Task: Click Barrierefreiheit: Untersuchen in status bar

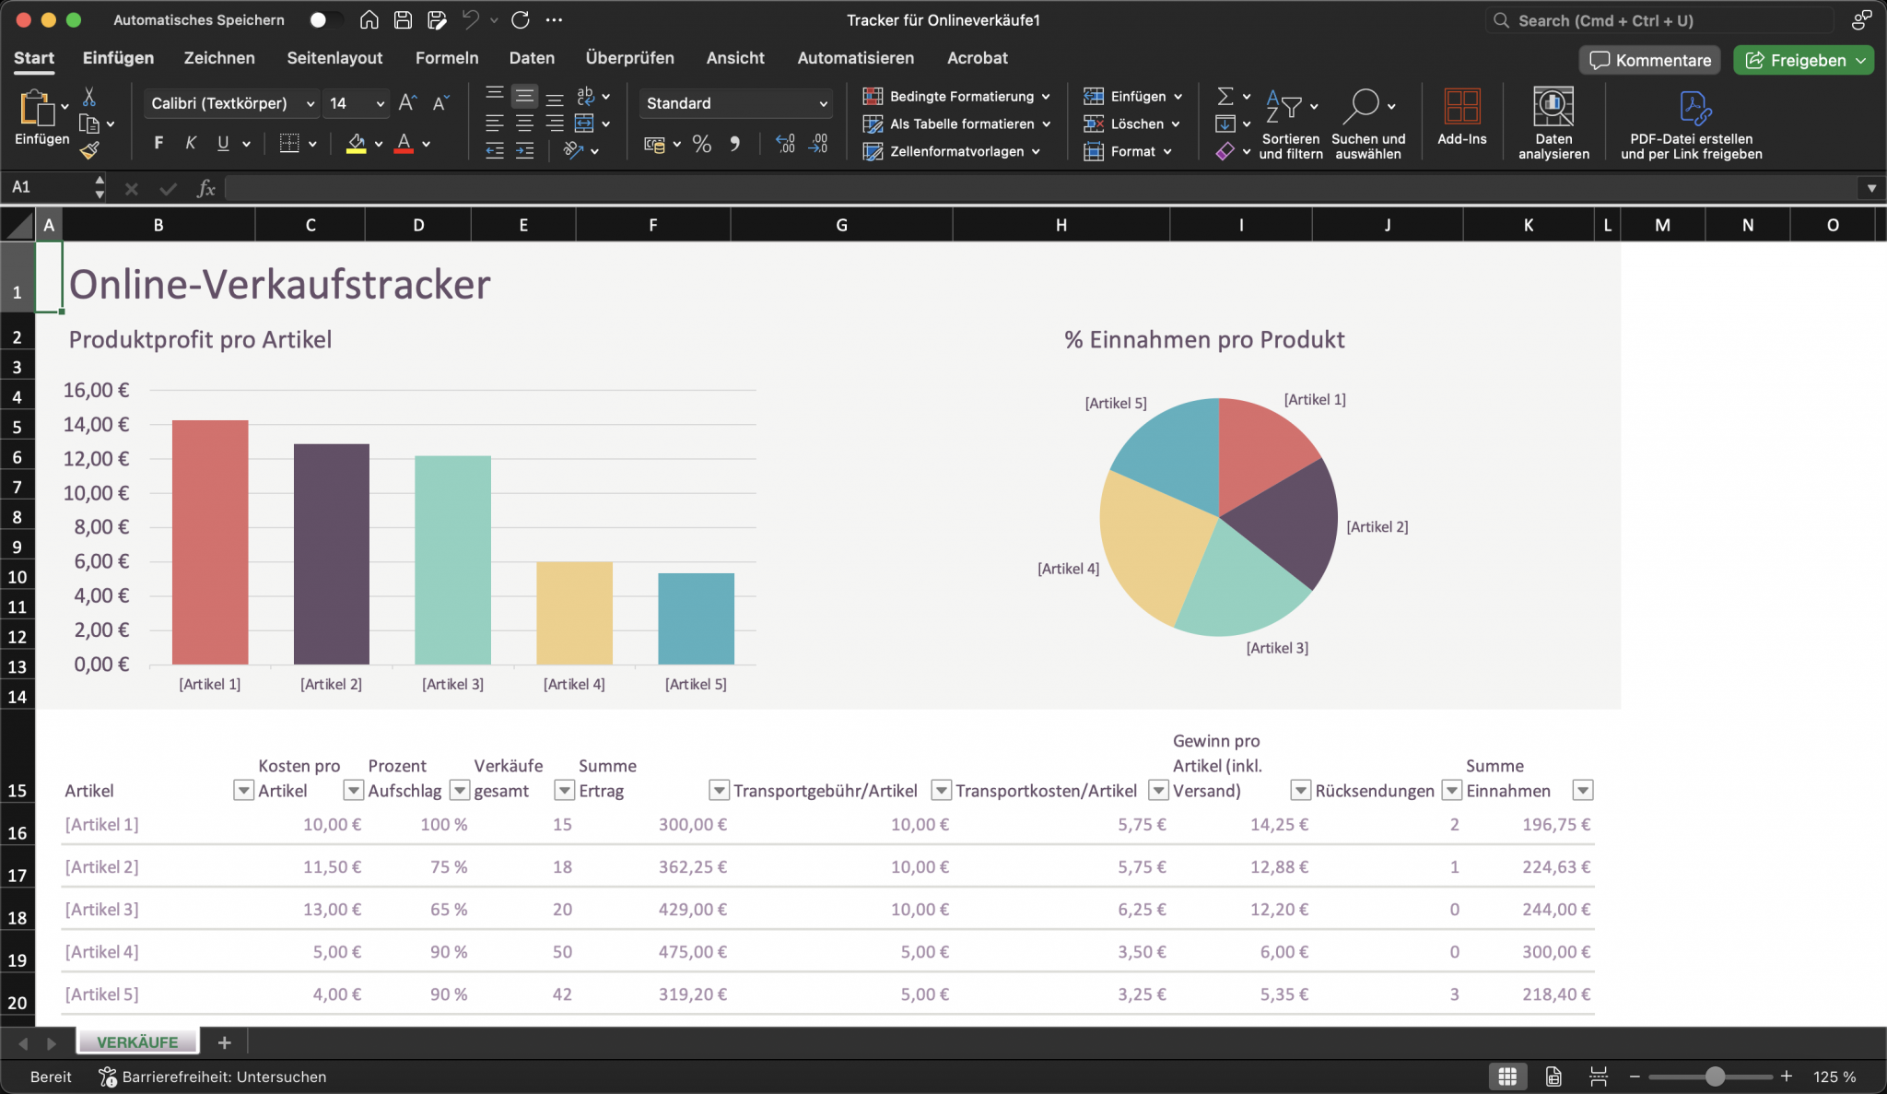Action: coord(213,1076)
